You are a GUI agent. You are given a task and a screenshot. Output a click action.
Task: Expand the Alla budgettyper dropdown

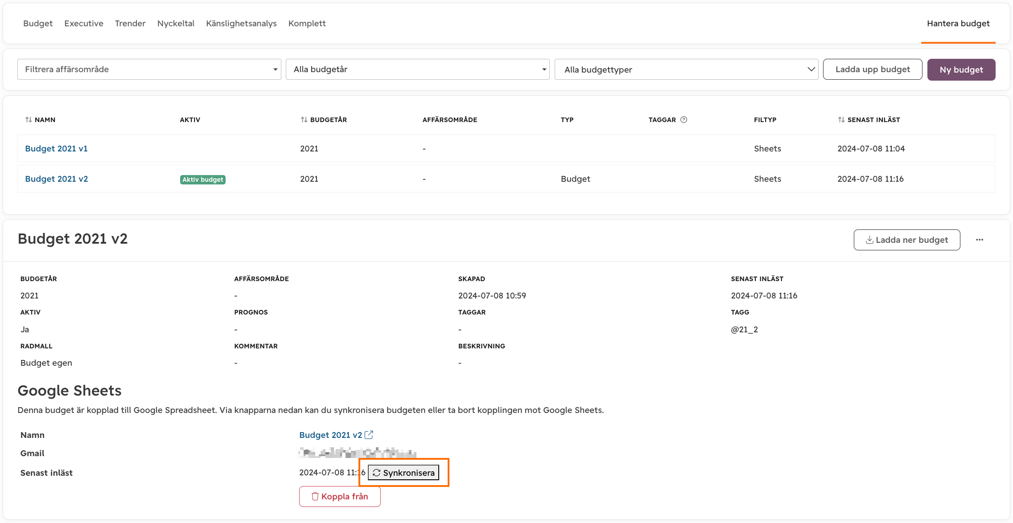pos(686,69)
